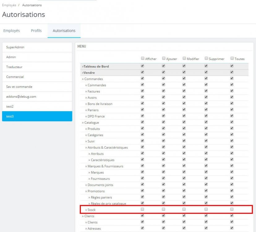
Task: Uncheck Toutes for DPD France row
Action: [x=232, y=116]
